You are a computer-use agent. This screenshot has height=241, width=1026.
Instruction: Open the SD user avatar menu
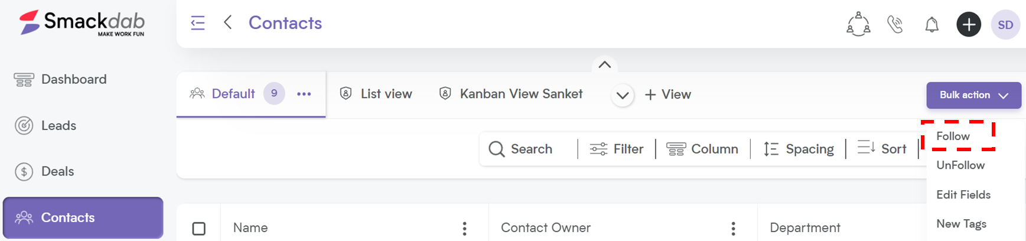tap(1005, 25)
